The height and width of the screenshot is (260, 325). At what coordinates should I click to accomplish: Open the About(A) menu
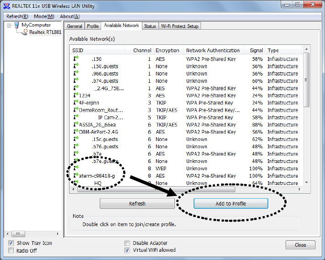70,16
